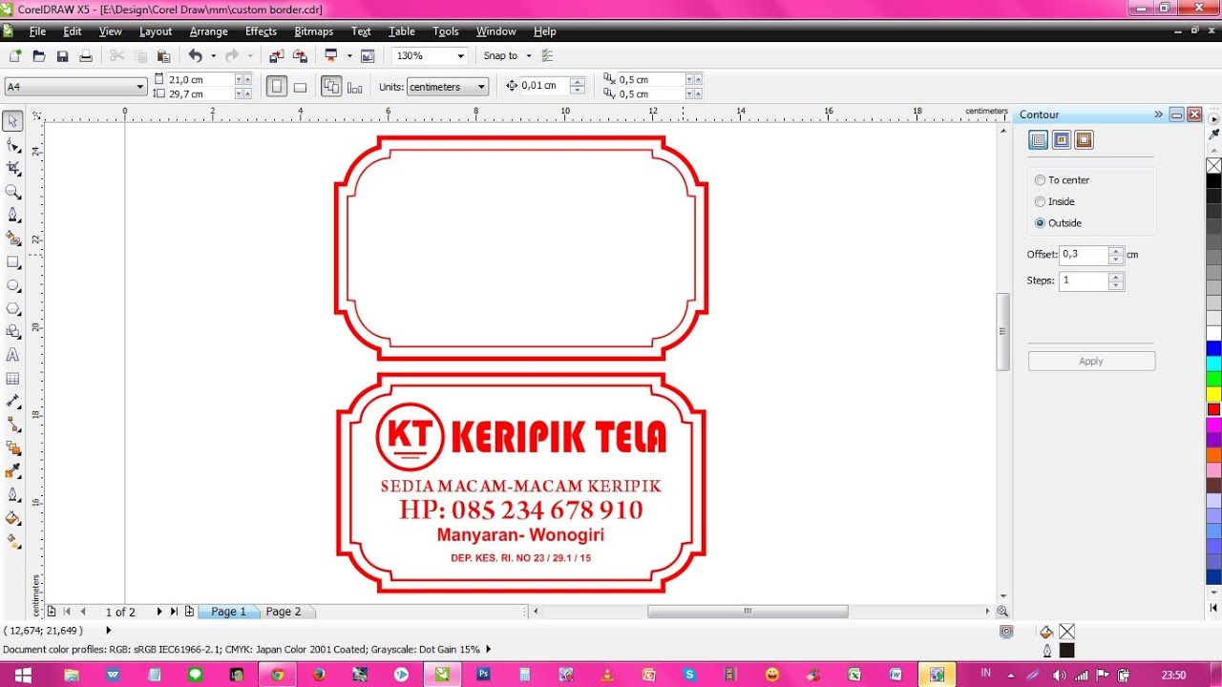
Task: Save the document via toolbar icon
Action: click(62, 56)
